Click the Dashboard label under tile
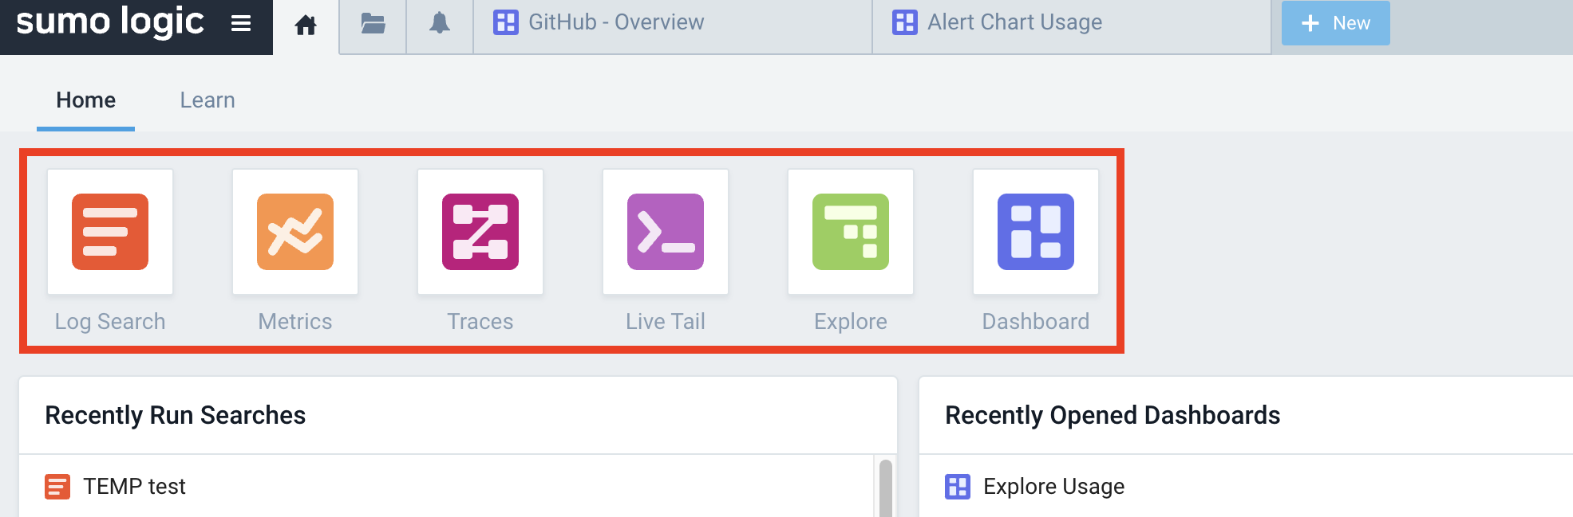The width and height of the screenshot is (1573, 517). (x=1036, y=321)
